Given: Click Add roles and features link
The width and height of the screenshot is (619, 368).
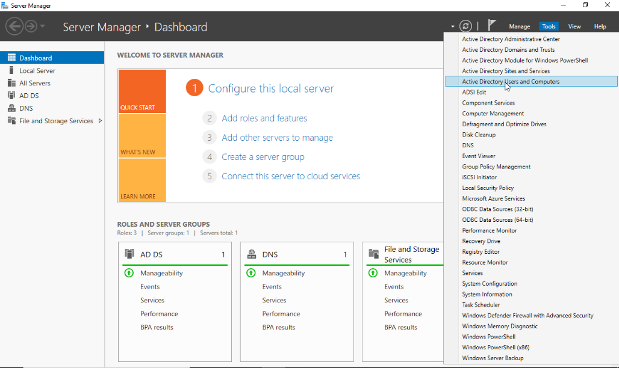Looking at the screenshot, I should pyautogui.click(x=264, y=118).
